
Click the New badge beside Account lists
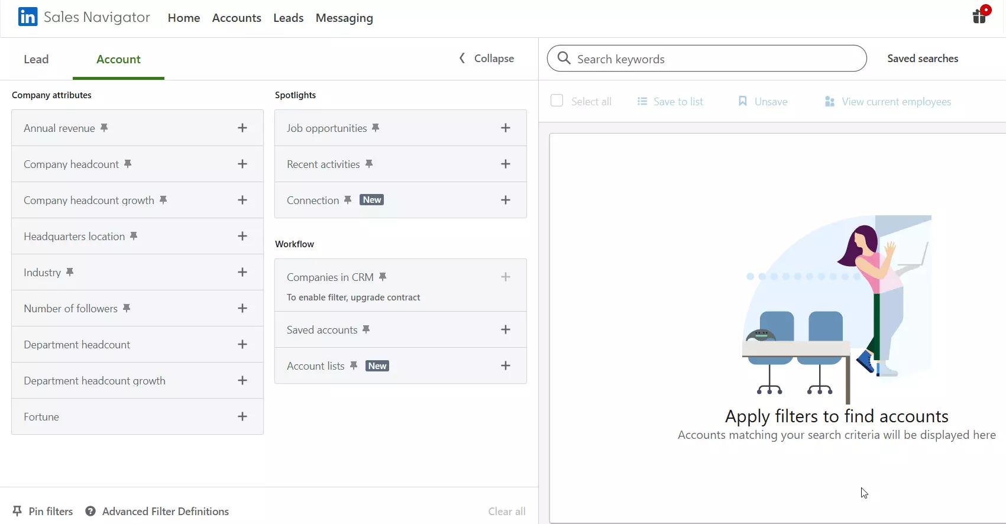[x=377, y=365]
